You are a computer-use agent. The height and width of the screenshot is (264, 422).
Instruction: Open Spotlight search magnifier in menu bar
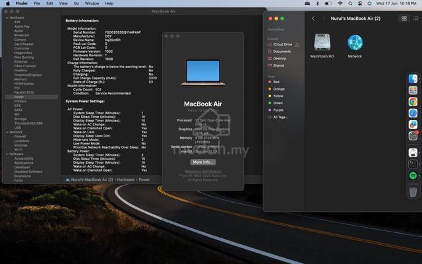(x=350, y=3)
